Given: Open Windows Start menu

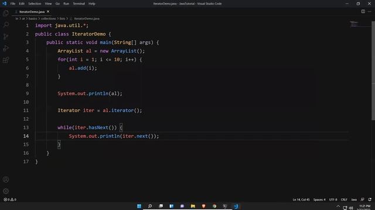Looking at the screenshot, I should pos(139,206).
